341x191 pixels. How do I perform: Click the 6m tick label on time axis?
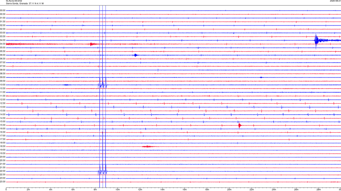73,190
